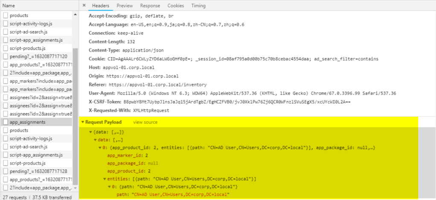Image resolution: width=436 pixels, height=200 pixels.
Task: Collapse the entities array node
Action: click(x=105, y=179)
